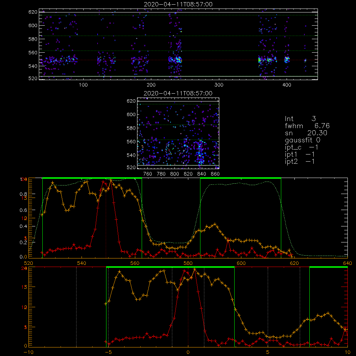Screen dimensions: 356x356
Task: Click x-axis label 640 of the profile plot
Action: [347, 263]
